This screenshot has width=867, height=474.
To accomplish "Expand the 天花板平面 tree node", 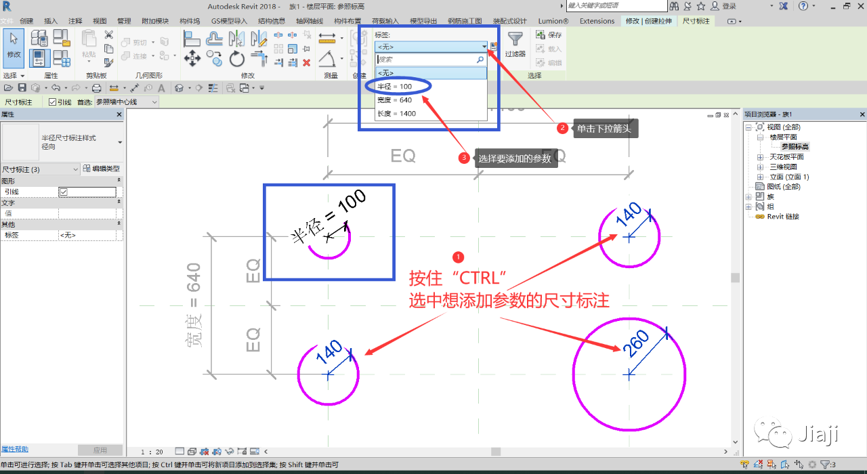I will pyautogui.click(x=760, y=157).
